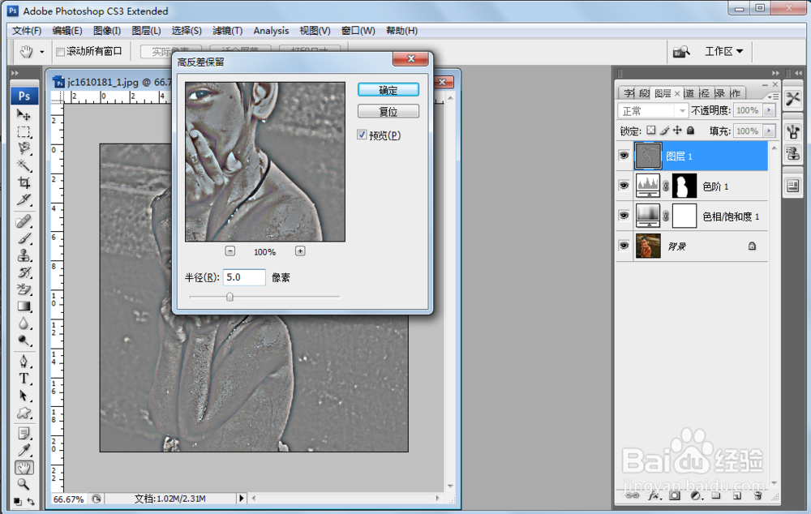Delete current layer with the trash icon
This screenshot has width=811, height=514.
pos(758,496)
